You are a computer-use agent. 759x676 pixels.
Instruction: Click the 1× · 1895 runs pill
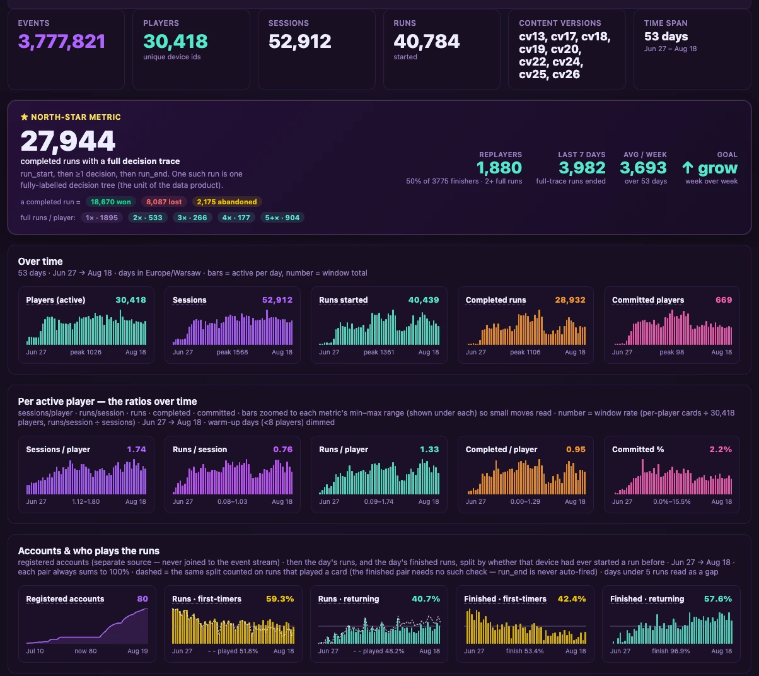click(102, 218)
